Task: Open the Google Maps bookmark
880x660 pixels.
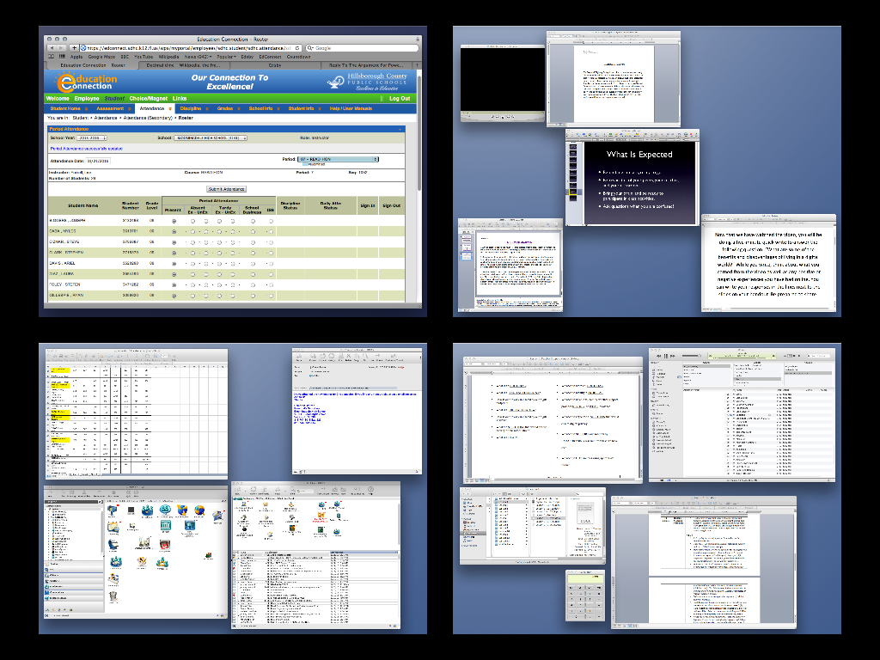Action: coord(101,57)
